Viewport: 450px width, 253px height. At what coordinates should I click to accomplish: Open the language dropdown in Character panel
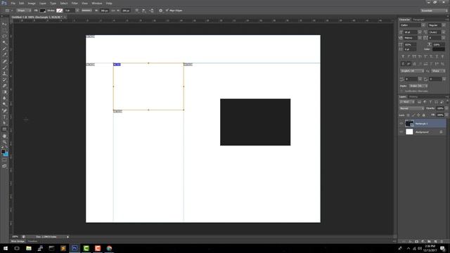[x=412, y=71]
